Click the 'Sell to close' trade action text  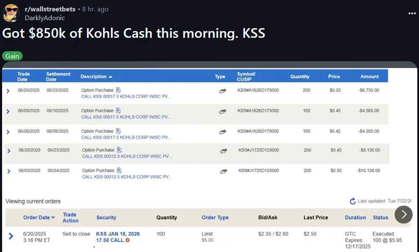[x=76, y=234]
